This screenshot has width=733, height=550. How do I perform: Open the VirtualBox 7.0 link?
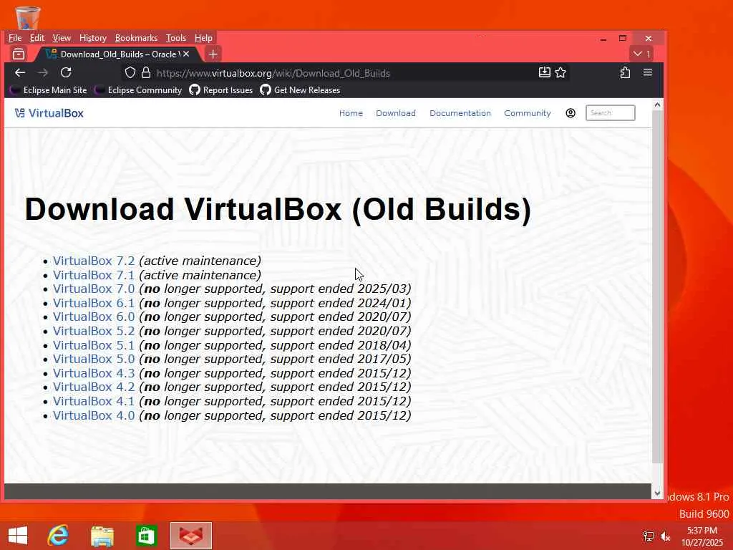click(x=94, y=289)
